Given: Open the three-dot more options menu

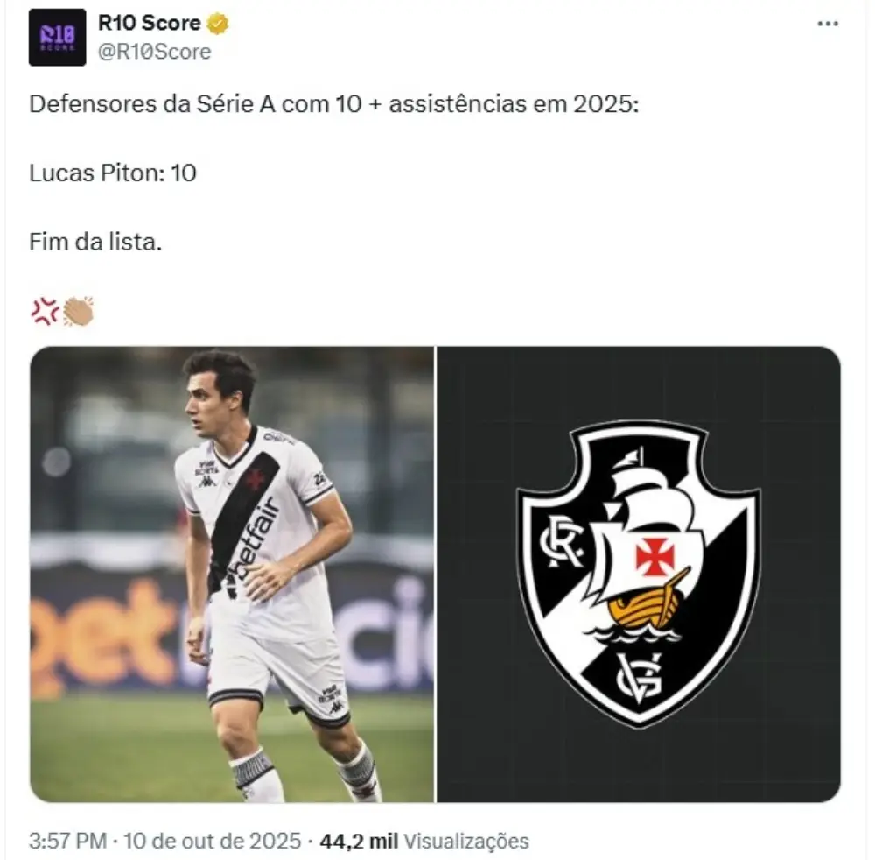Looking at the screenshot, I should tap(827, 24).
